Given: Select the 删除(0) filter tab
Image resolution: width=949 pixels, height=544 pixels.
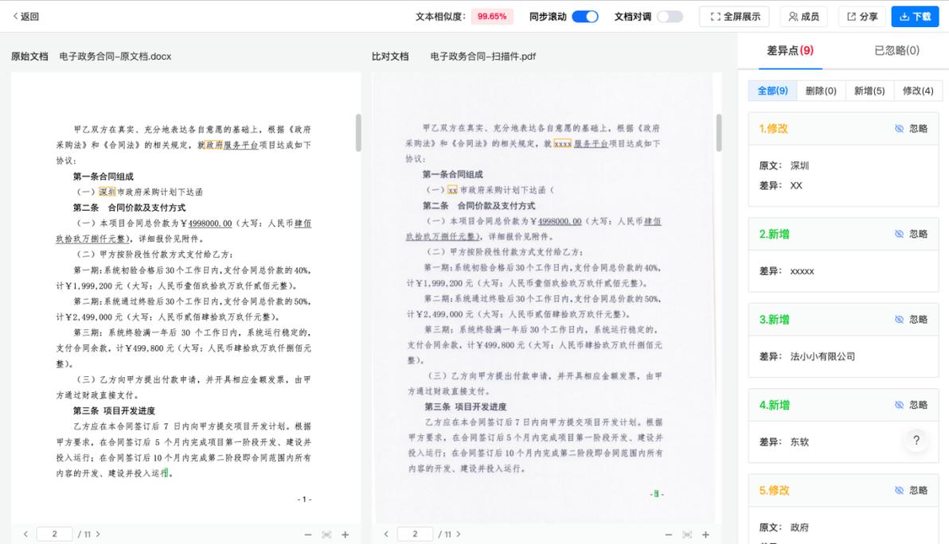Looking at the screenshot, I should point(821,91).
